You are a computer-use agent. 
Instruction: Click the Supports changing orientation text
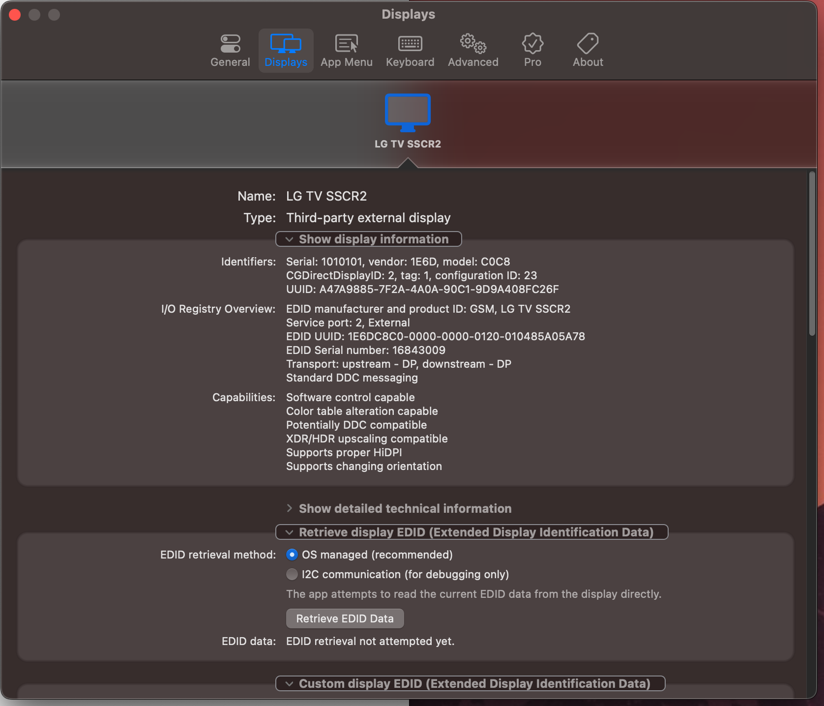click(364, 466)
